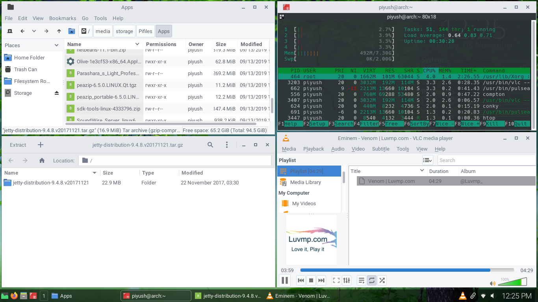Click the CPU% column header in htop

click(x=429, y=70)
